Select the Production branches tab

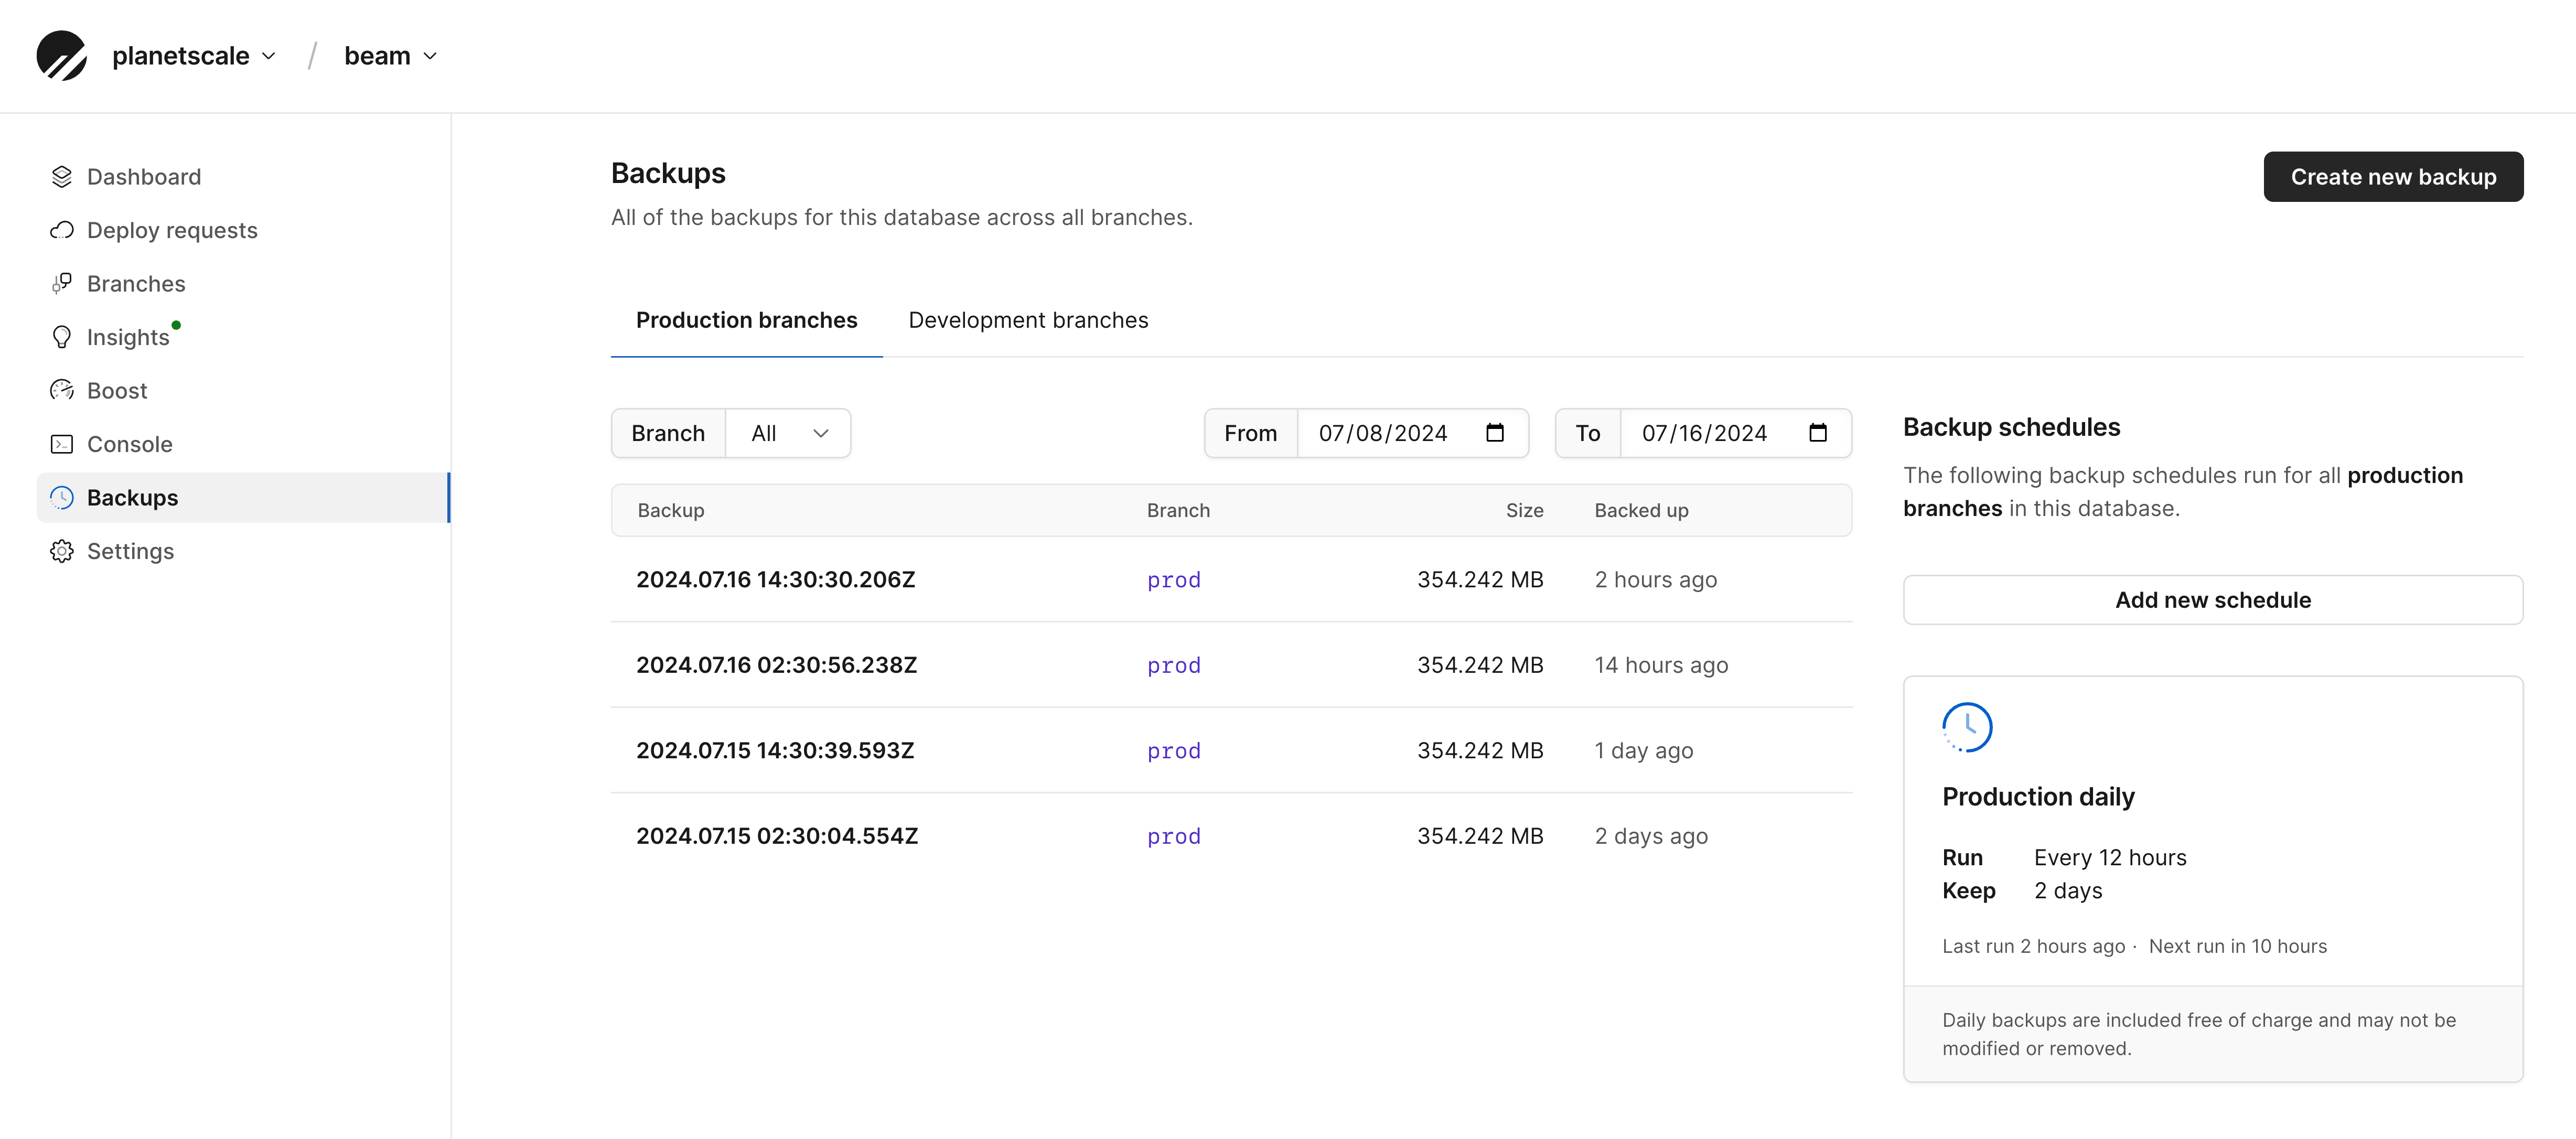coord(746,320)
